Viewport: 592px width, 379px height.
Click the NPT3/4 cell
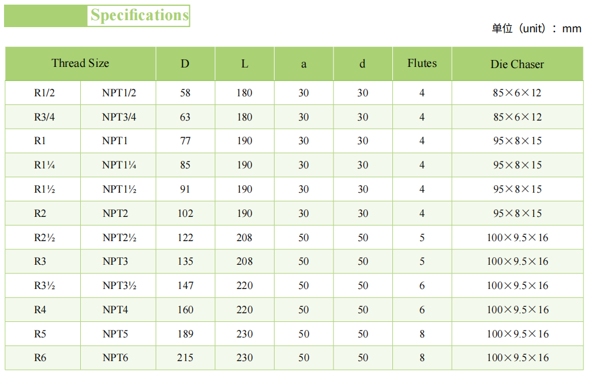(119, 117)
